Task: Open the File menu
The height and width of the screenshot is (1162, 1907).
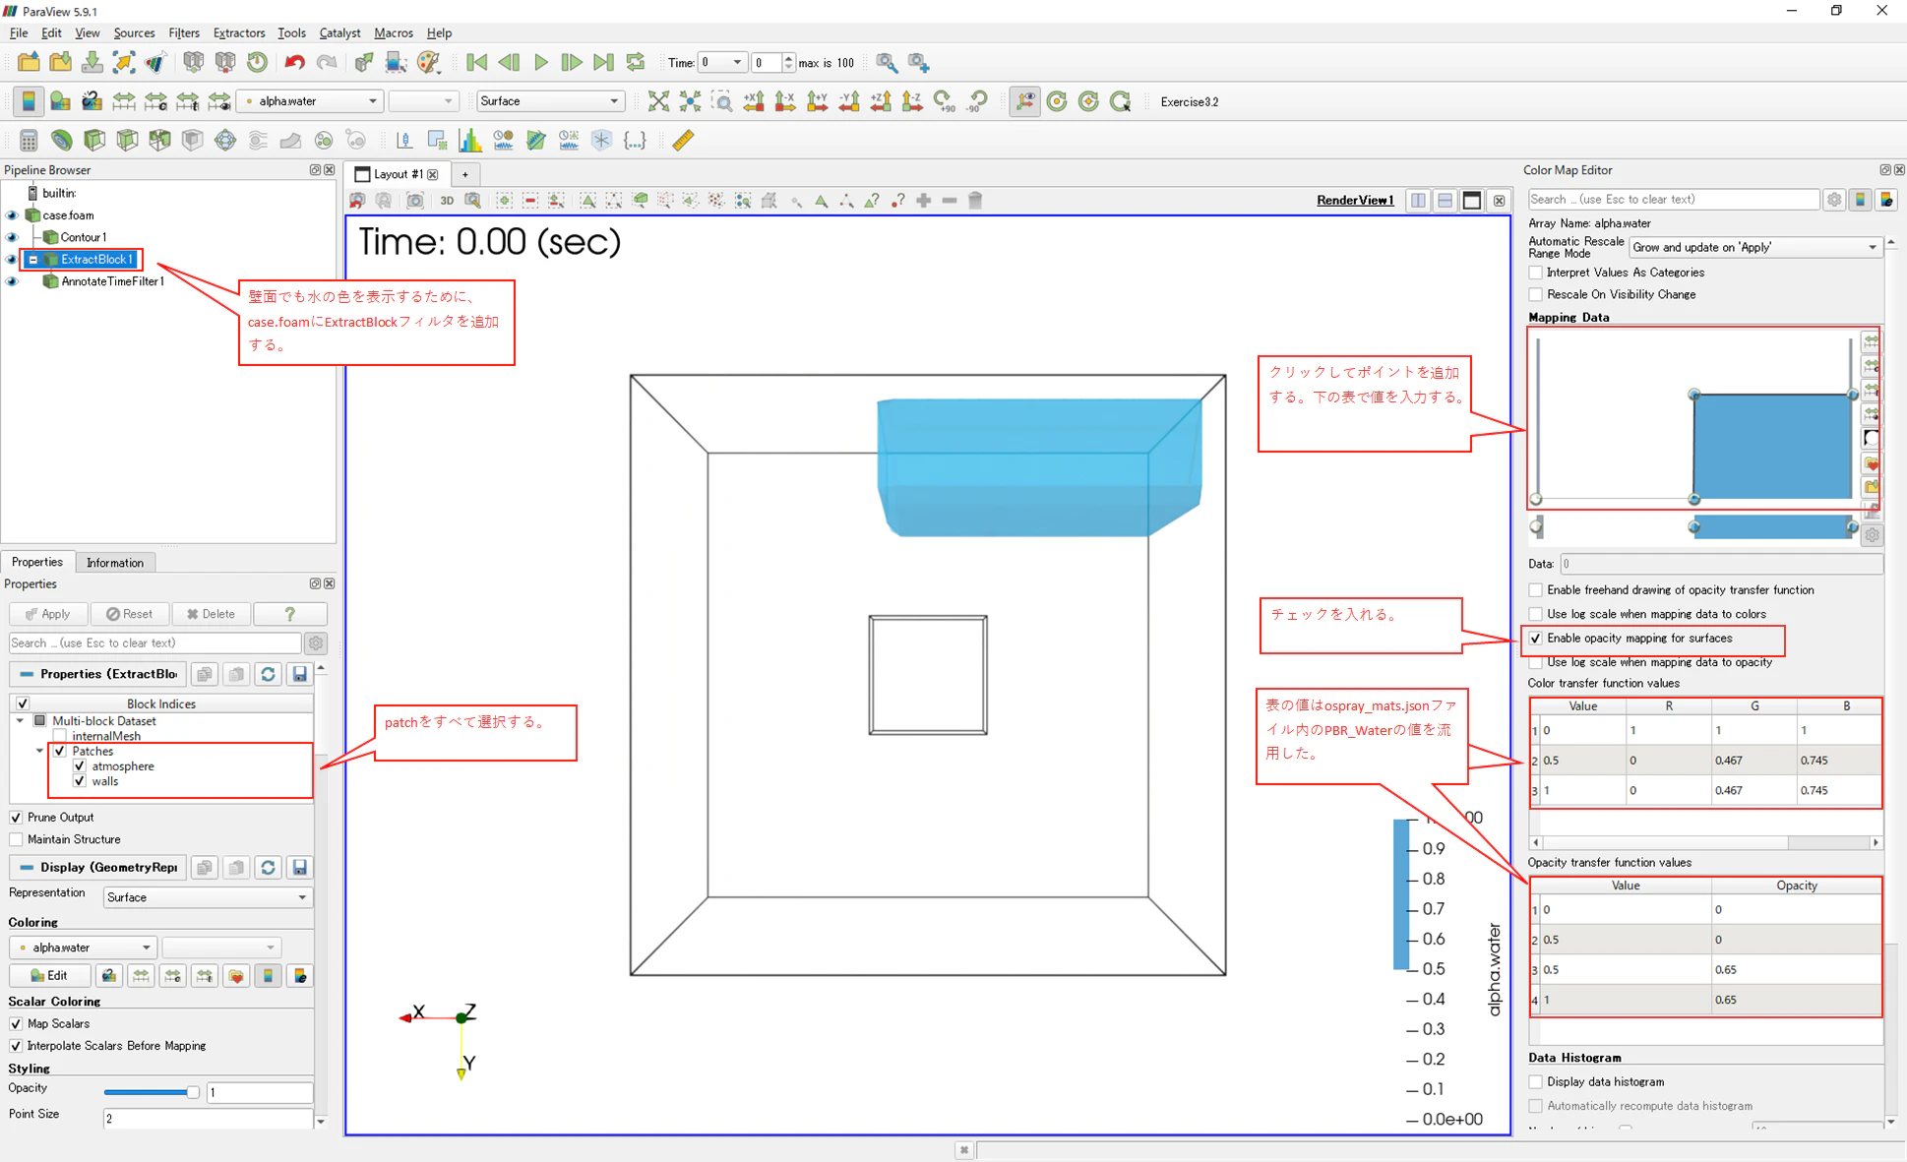Action: pyautogui.click(x=19, y=33)
